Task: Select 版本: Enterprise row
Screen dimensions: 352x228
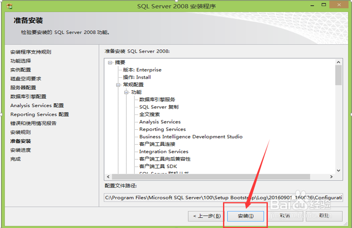Action: click(x=142, y=70)
